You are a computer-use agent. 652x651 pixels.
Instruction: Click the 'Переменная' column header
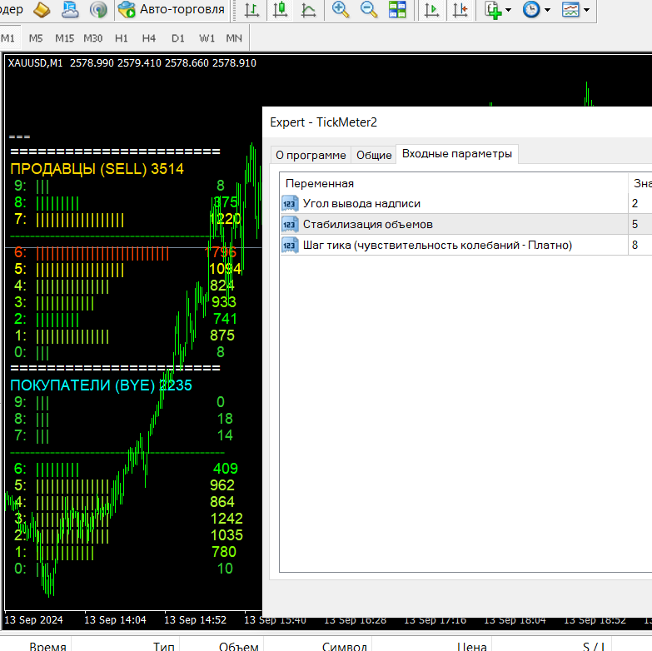(x=320, y=183)
